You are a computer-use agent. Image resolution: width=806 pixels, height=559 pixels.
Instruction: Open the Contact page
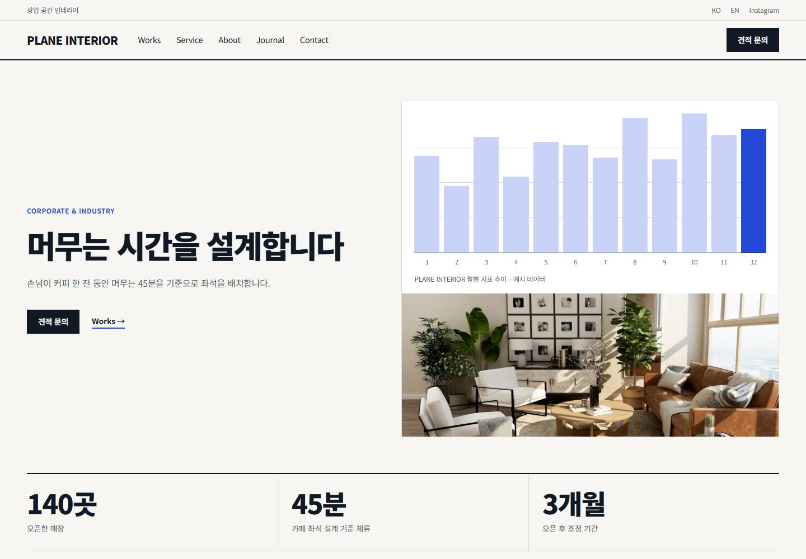pos(314,40)
